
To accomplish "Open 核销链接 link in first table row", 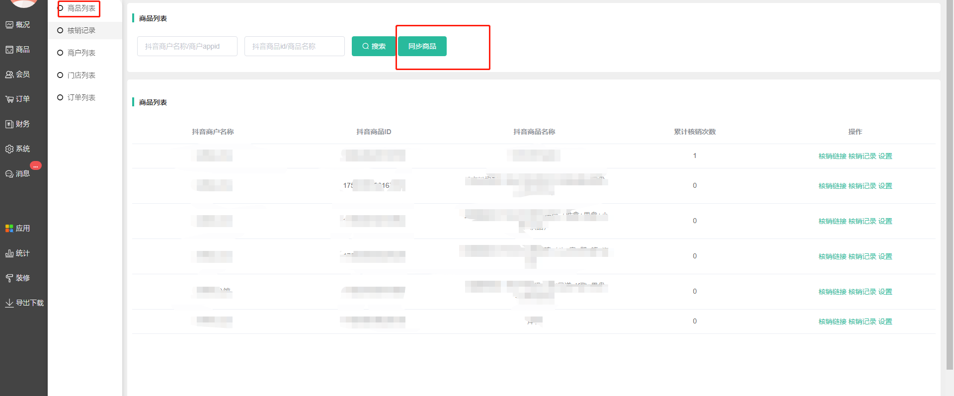I will (832, 156).
